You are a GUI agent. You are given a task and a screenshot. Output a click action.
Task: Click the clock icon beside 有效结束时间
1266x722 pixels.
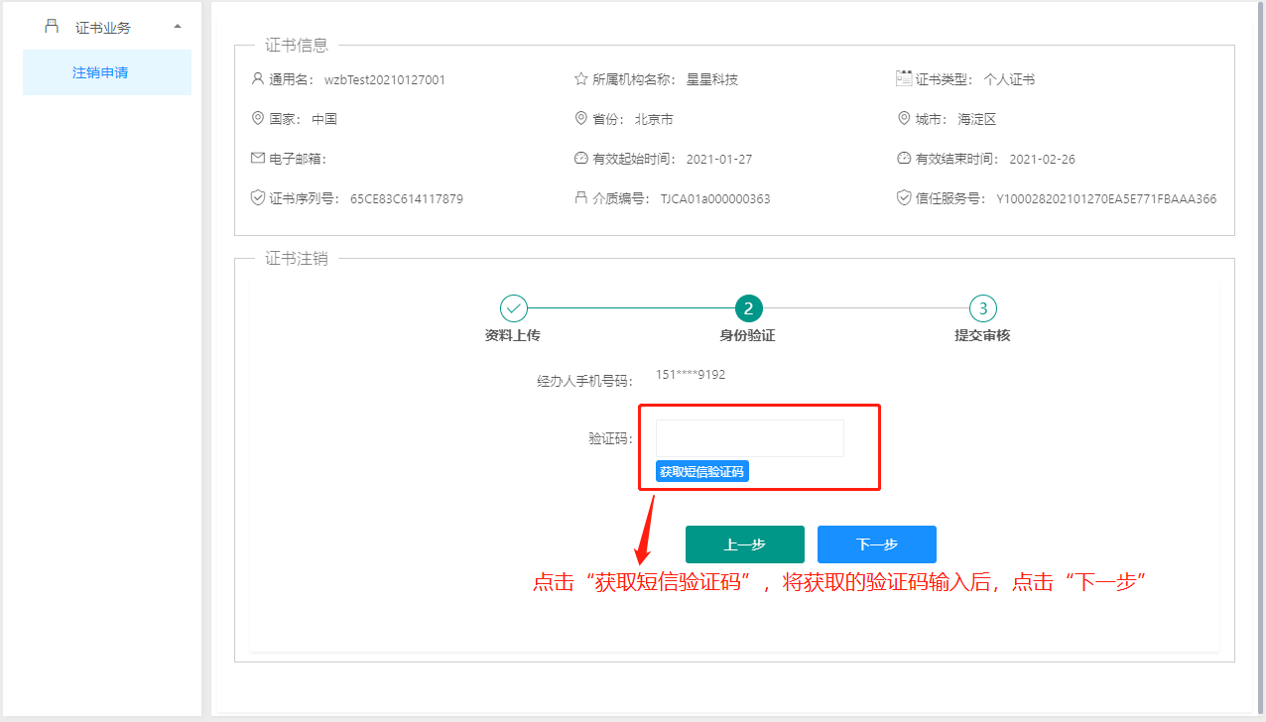pos(904,158)
